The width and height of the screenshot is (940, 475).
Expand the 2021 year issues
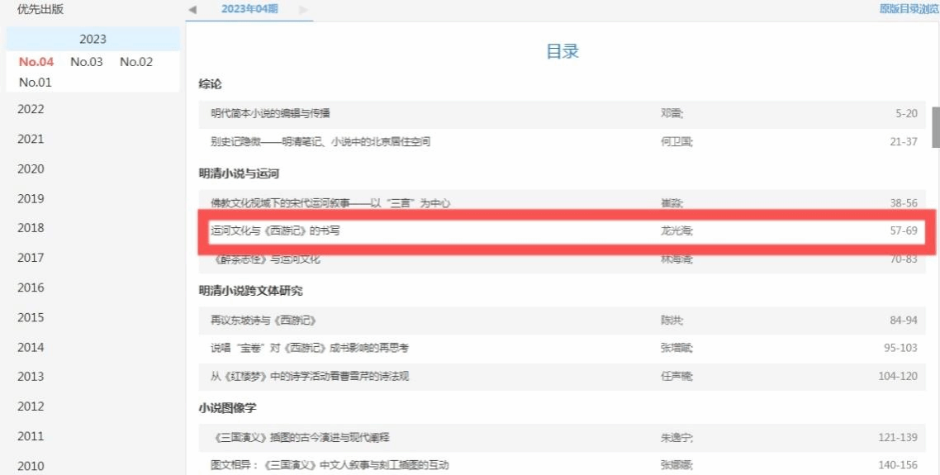31,139
